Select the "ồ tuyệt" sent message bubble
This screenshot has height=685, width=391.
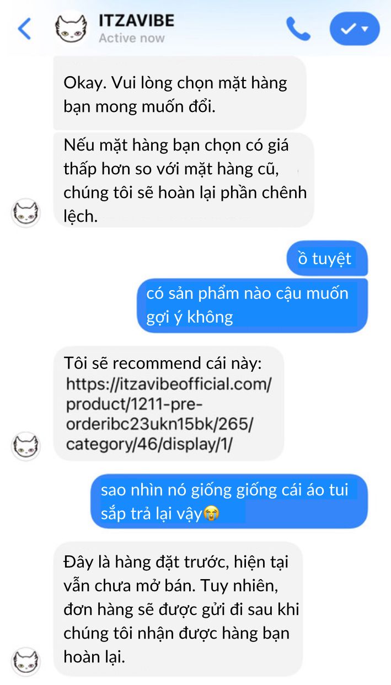click(x=327, y=259)
